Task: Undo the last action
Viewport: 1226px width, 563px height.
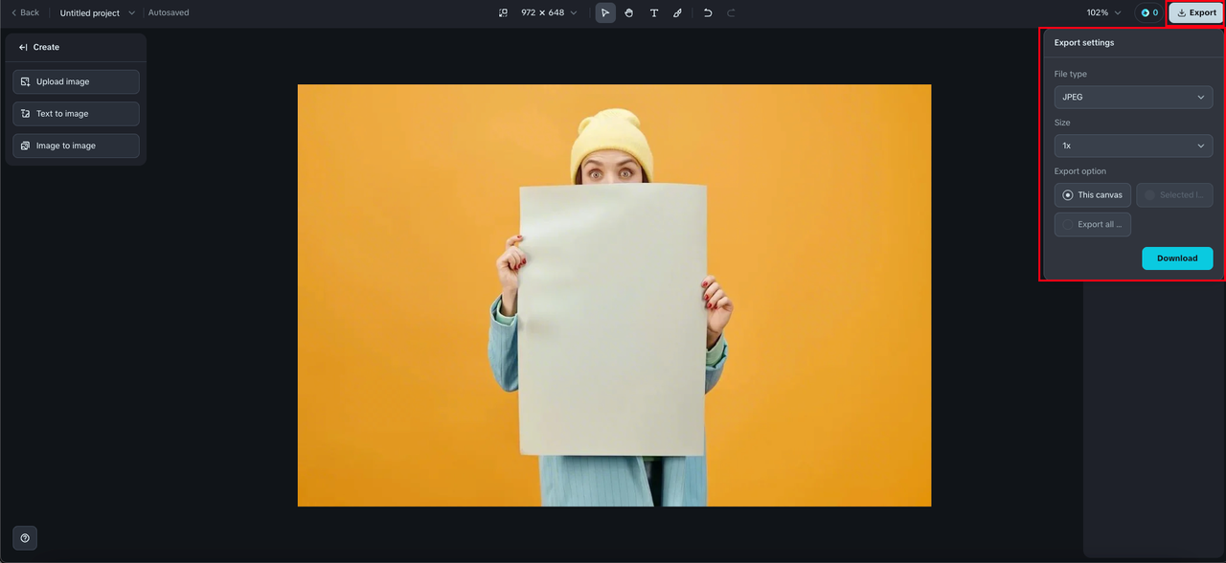Action: 708,12
